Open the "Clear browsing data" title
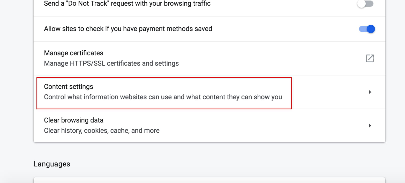The height and width of the screenshot is (183, 405). (74, 120)
